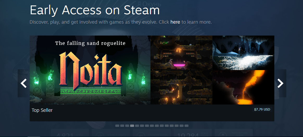View the icy cave screenshot with white spray
The image size is (303, 137).
coord(243,53)
